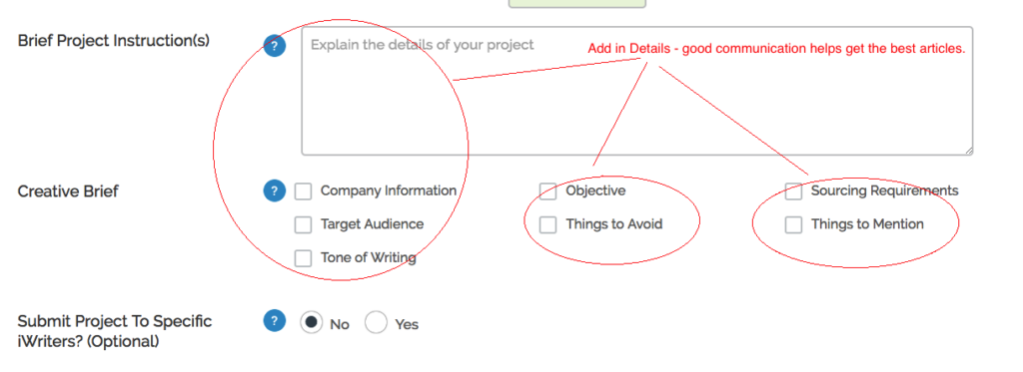Check the Things to Avoid box

pos(548,224)
